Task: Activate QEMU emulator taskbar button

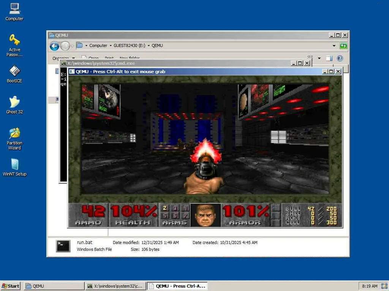Action: (177, 286)
